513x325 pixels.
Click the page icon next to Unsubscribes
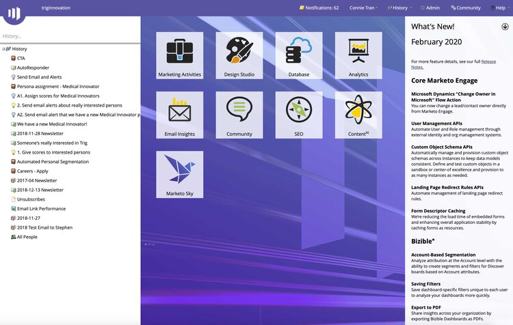14,199
